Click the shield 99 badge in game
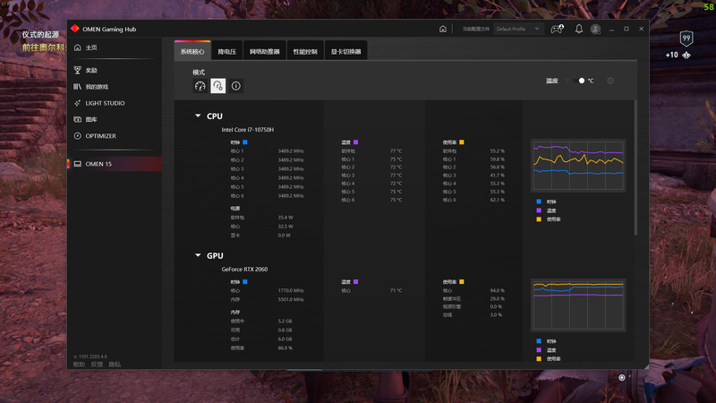 point(686,39)
